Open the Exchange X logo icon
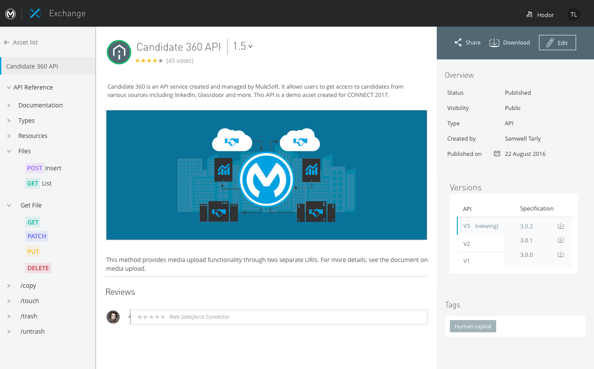The image size is (594, 369). point(35,14)
